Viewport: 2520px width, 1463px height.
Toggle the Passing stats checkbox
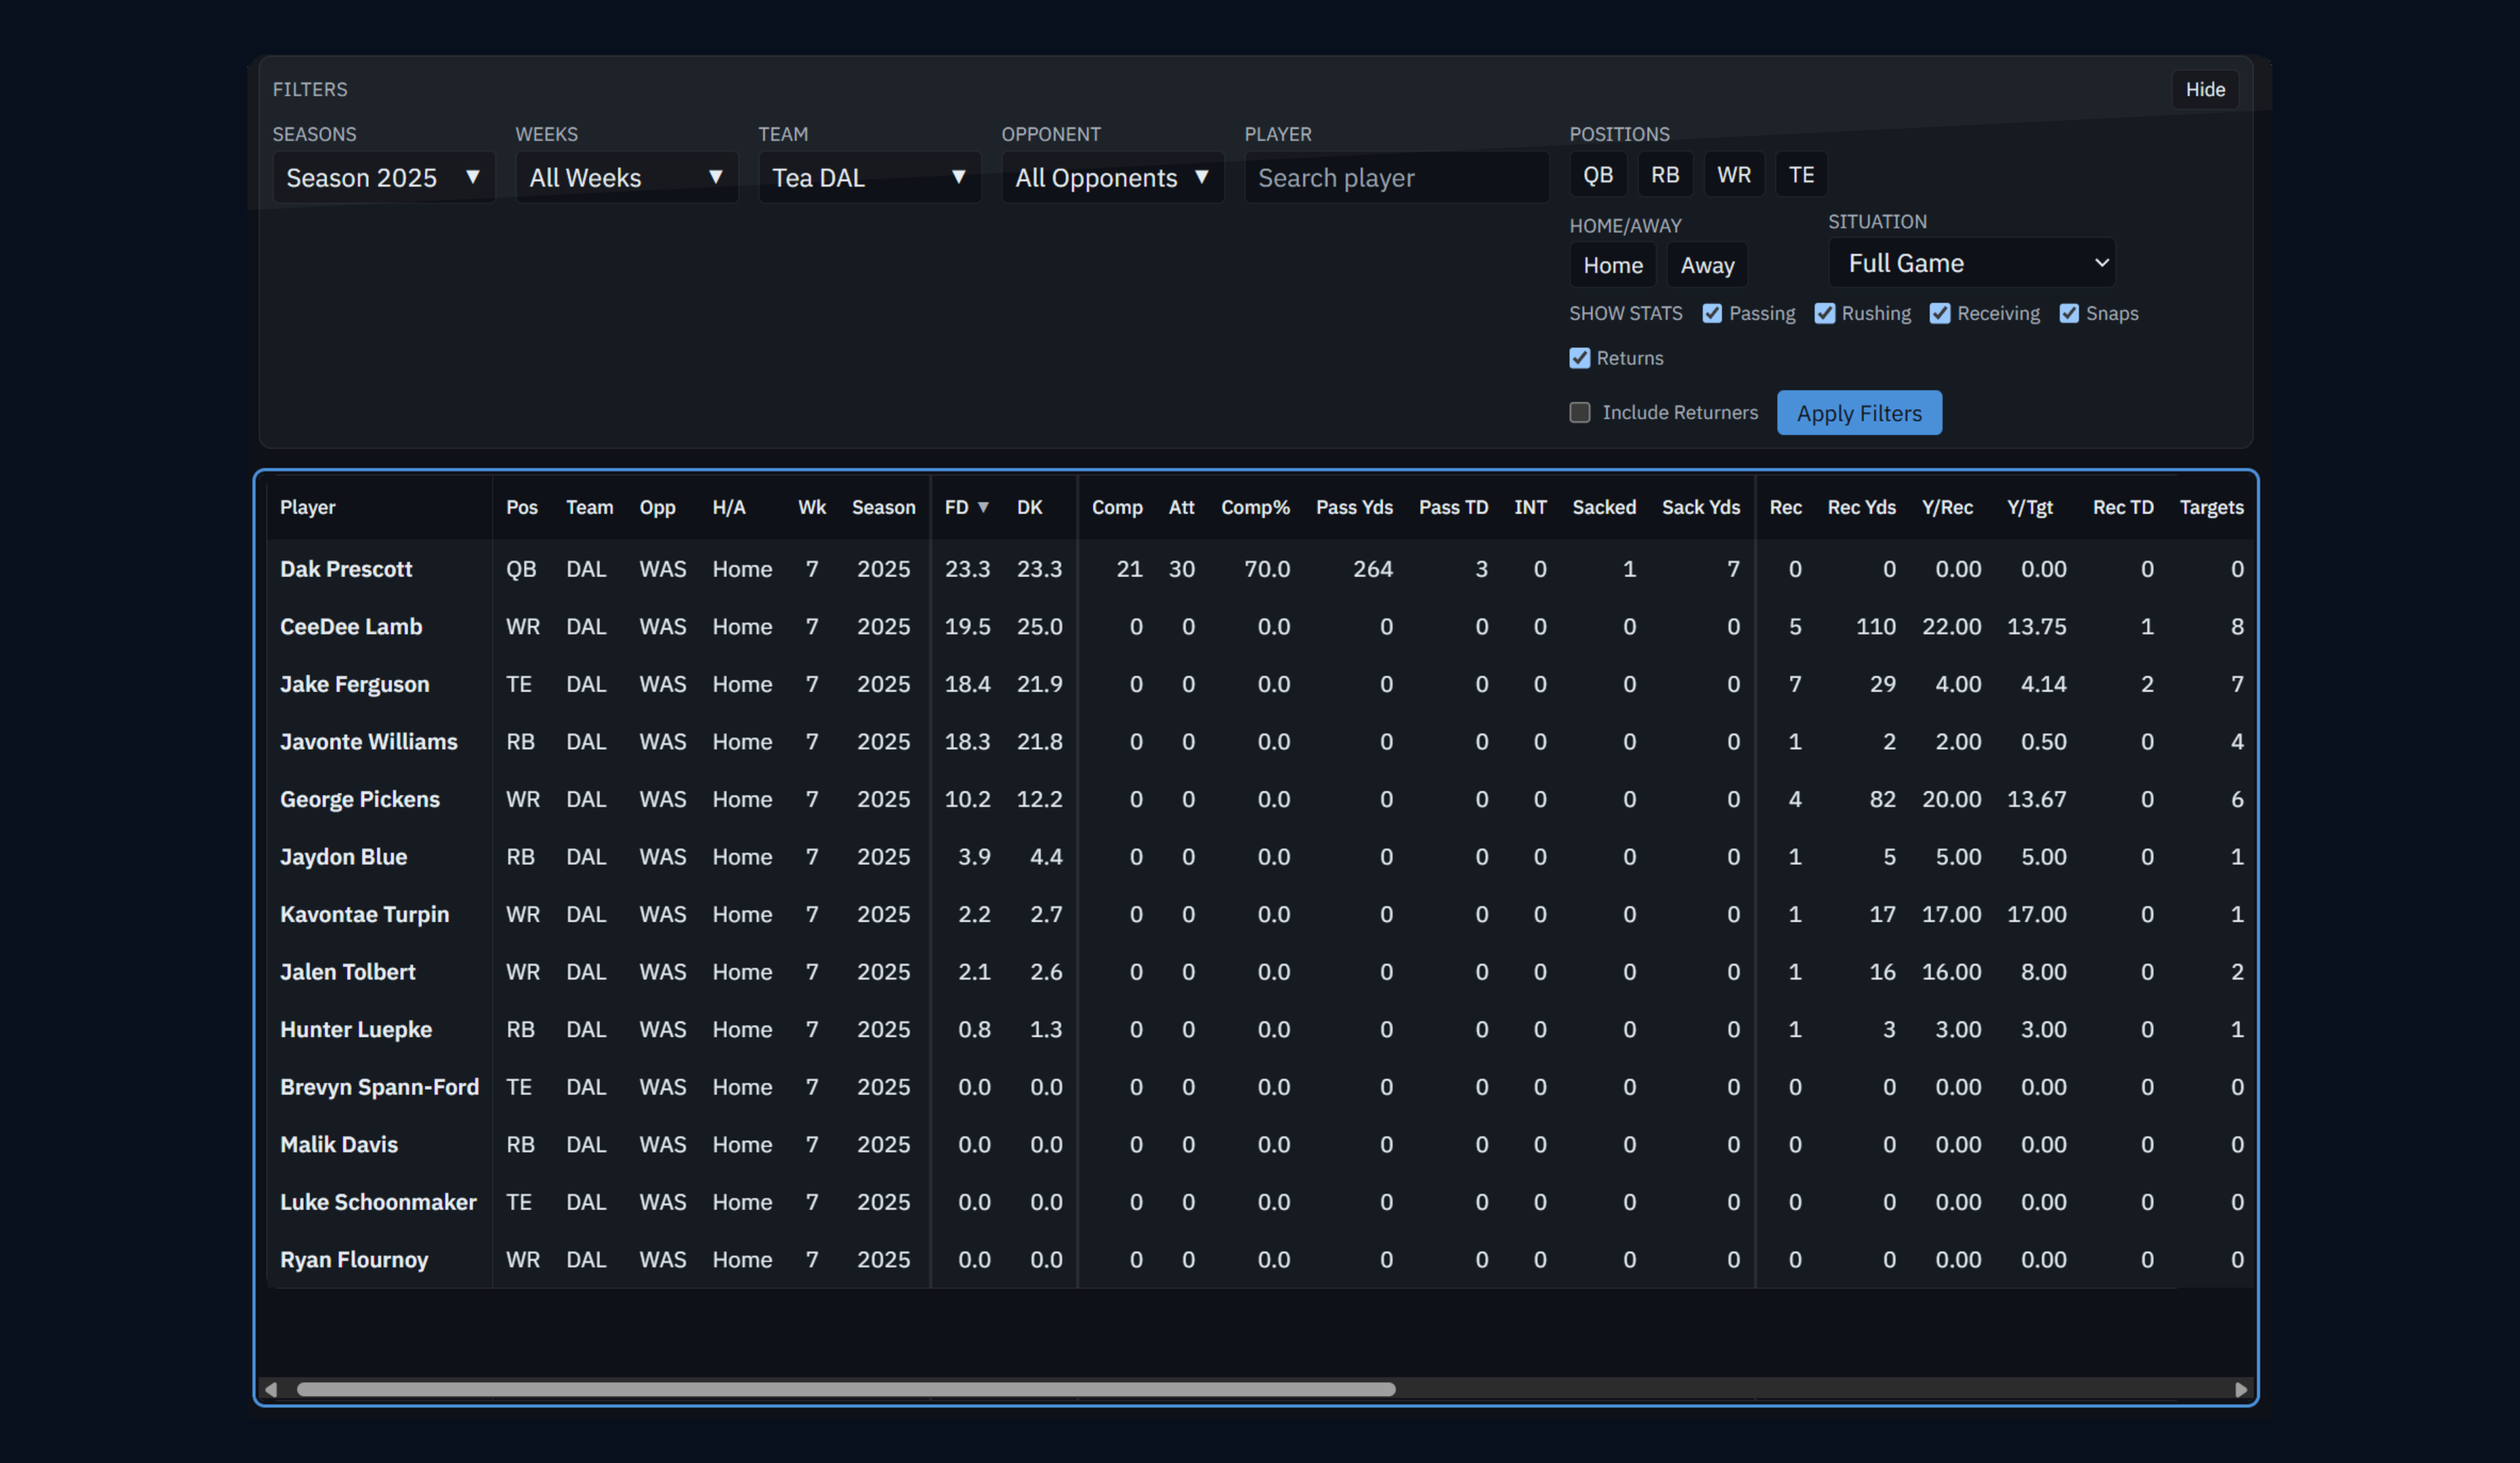pos(1712,314)
